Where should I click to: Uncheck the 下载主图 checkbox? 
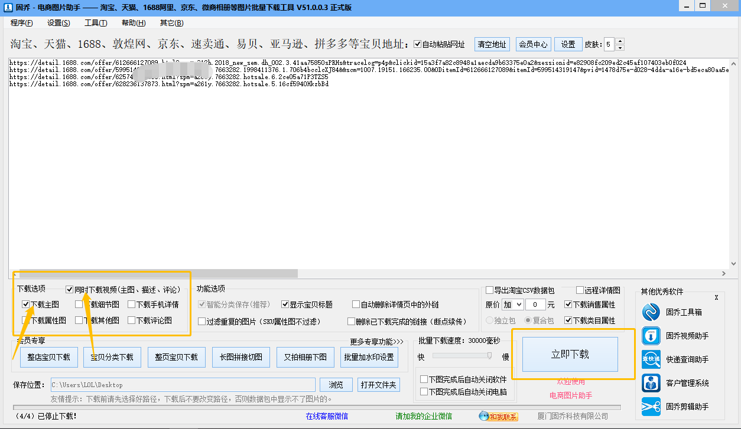[x=26, y=304]
